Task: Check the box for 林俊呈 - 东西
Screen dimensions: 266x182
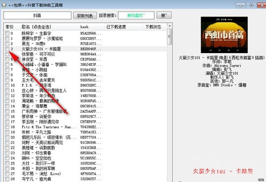Action: coord(7,59)
